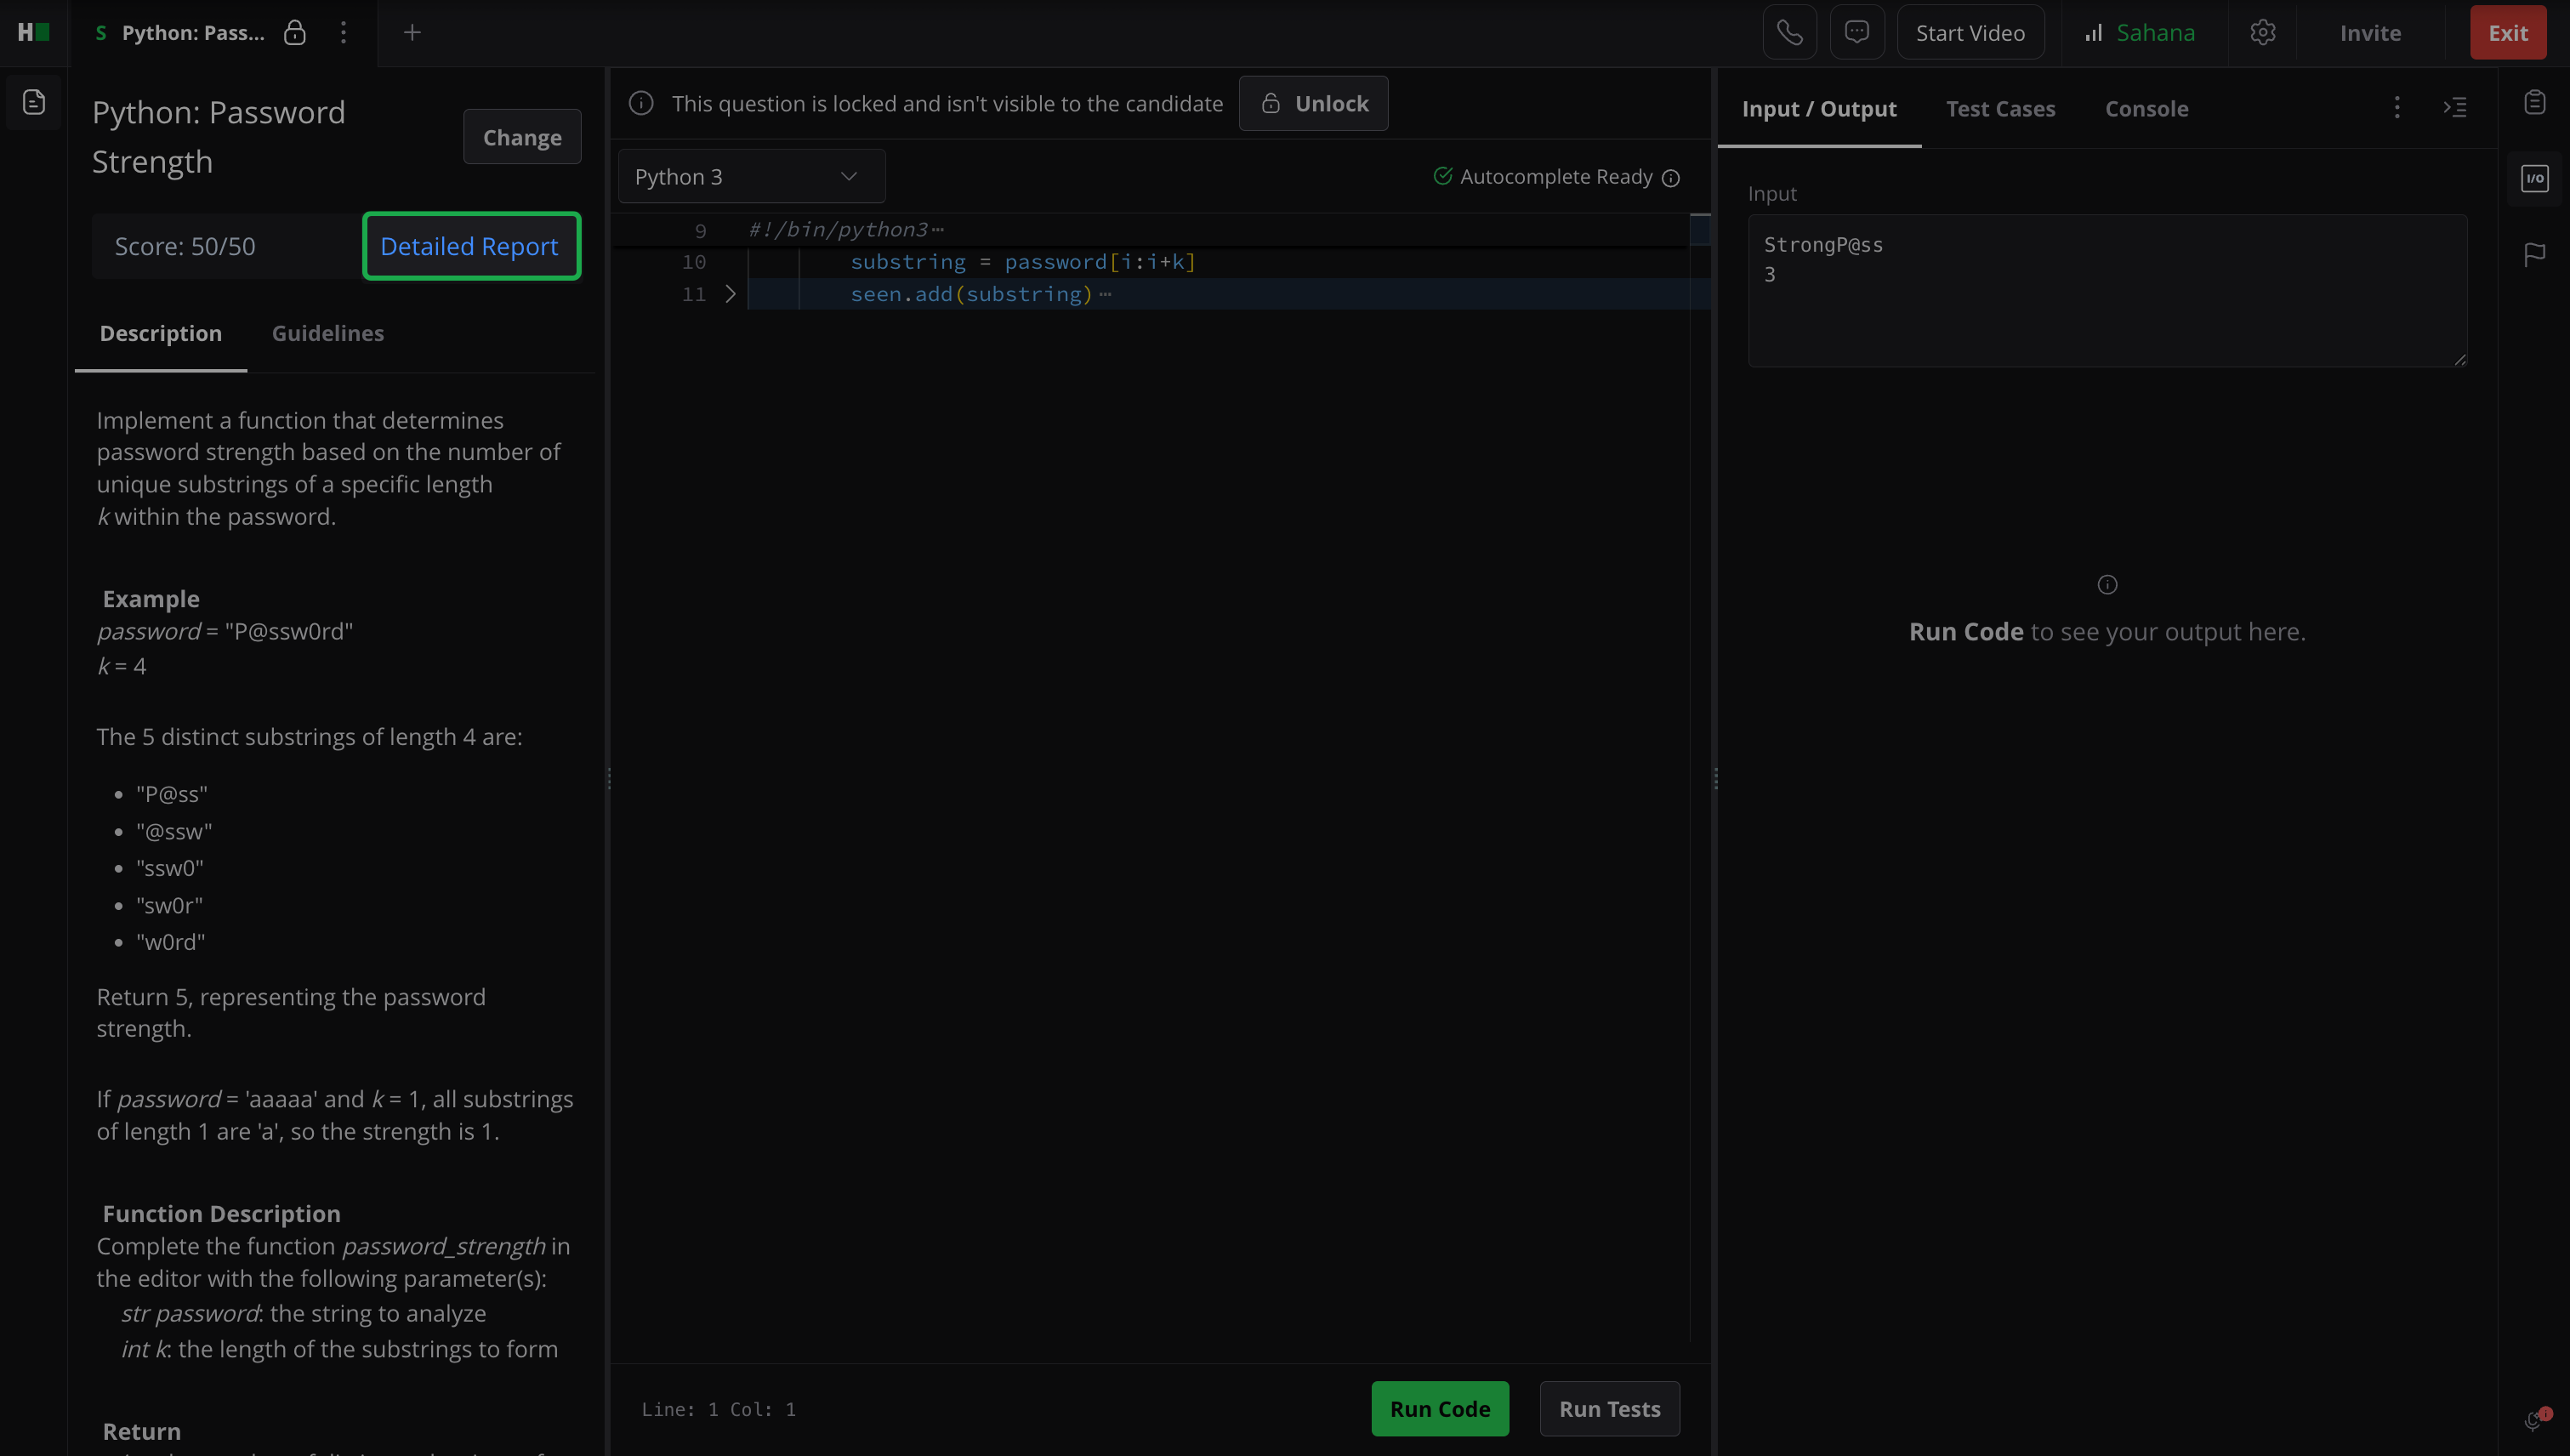This screenshot has width=2570, height=1456.
Task: Switch to the Guidelines tab
Action: [x=327, y=333]
